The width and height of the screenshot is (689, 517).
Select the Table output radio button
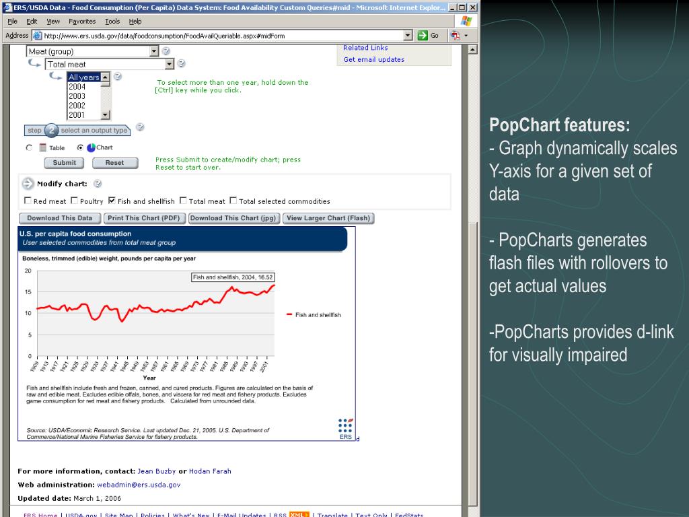click(x=29, y=147)
